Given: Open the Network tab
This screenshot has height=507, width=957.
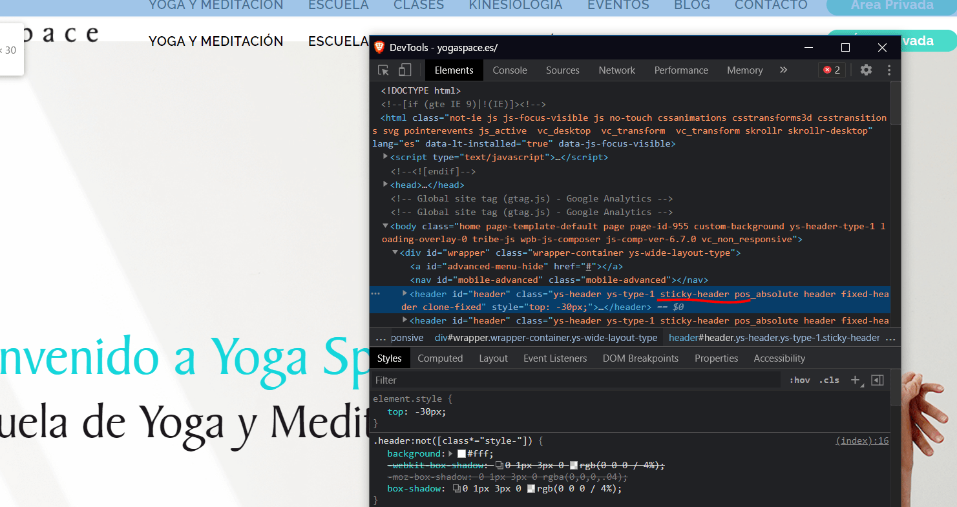Looking at the screenshot, I should point(616,70).
